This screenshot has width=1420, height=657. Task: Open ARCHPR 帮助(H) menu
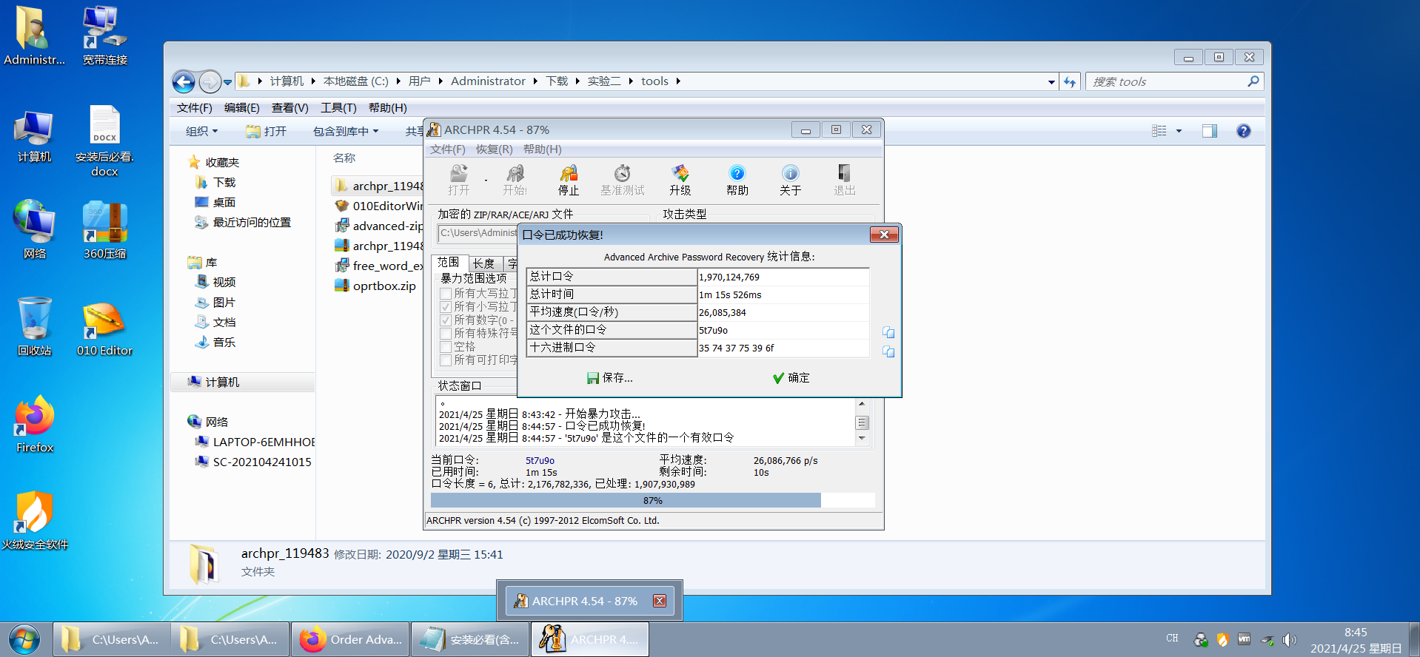click(x=542, y=149)
